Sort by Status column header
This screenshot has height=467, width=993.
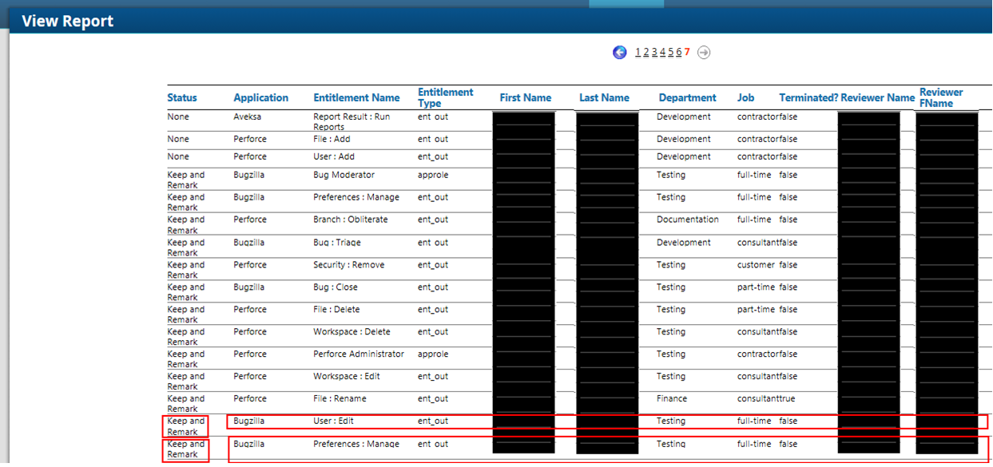pyautogui.click(x=182, y=98)
